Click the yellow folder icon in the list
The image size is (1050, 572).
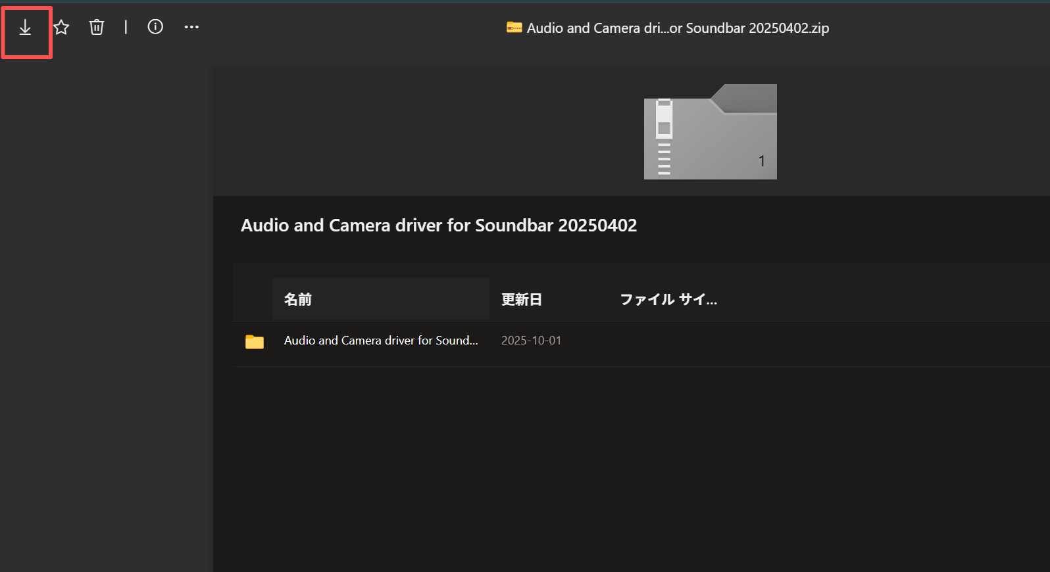pyautogui.click(x=255, y=342)
